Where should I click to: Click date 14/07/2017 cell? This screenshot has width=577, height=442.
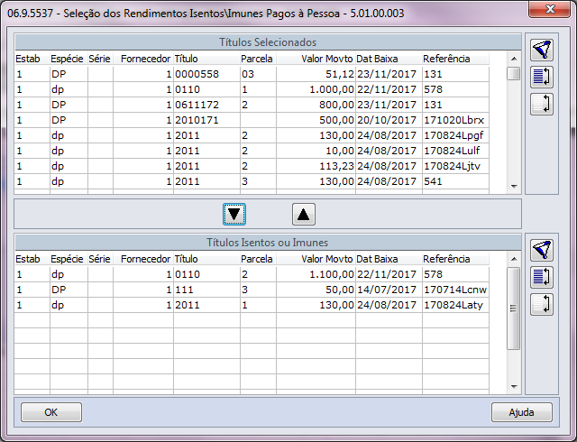point(389,290)
